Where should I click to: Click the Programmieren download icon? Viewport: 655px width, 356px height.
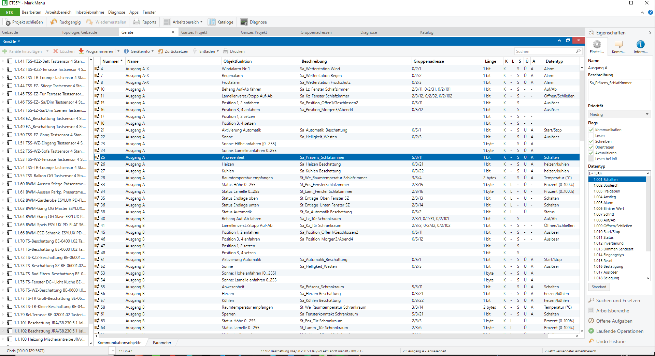(x=81, y=51)
